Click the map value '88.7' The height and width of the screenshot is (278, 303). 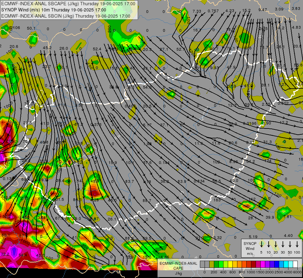[147, 201]
